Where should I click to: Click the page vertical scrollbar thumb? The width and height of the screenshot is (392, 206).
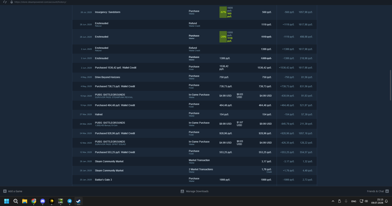click(x=390, y=85)
